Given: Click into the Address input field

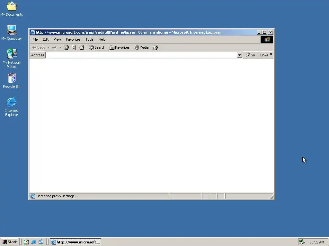Looking at the screenshot, I should [x=141, y=55].
